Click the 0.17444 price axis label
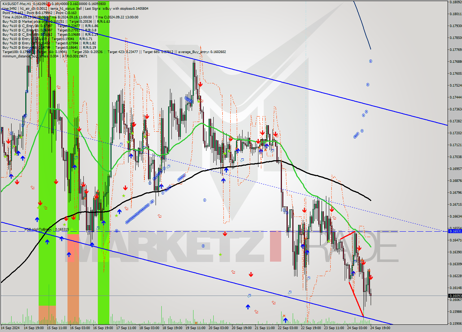462x332 pixels. click(456, 97)
